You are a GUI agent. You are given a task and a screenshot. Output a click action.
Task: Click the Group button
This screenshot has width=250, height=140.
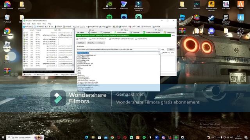100,43
